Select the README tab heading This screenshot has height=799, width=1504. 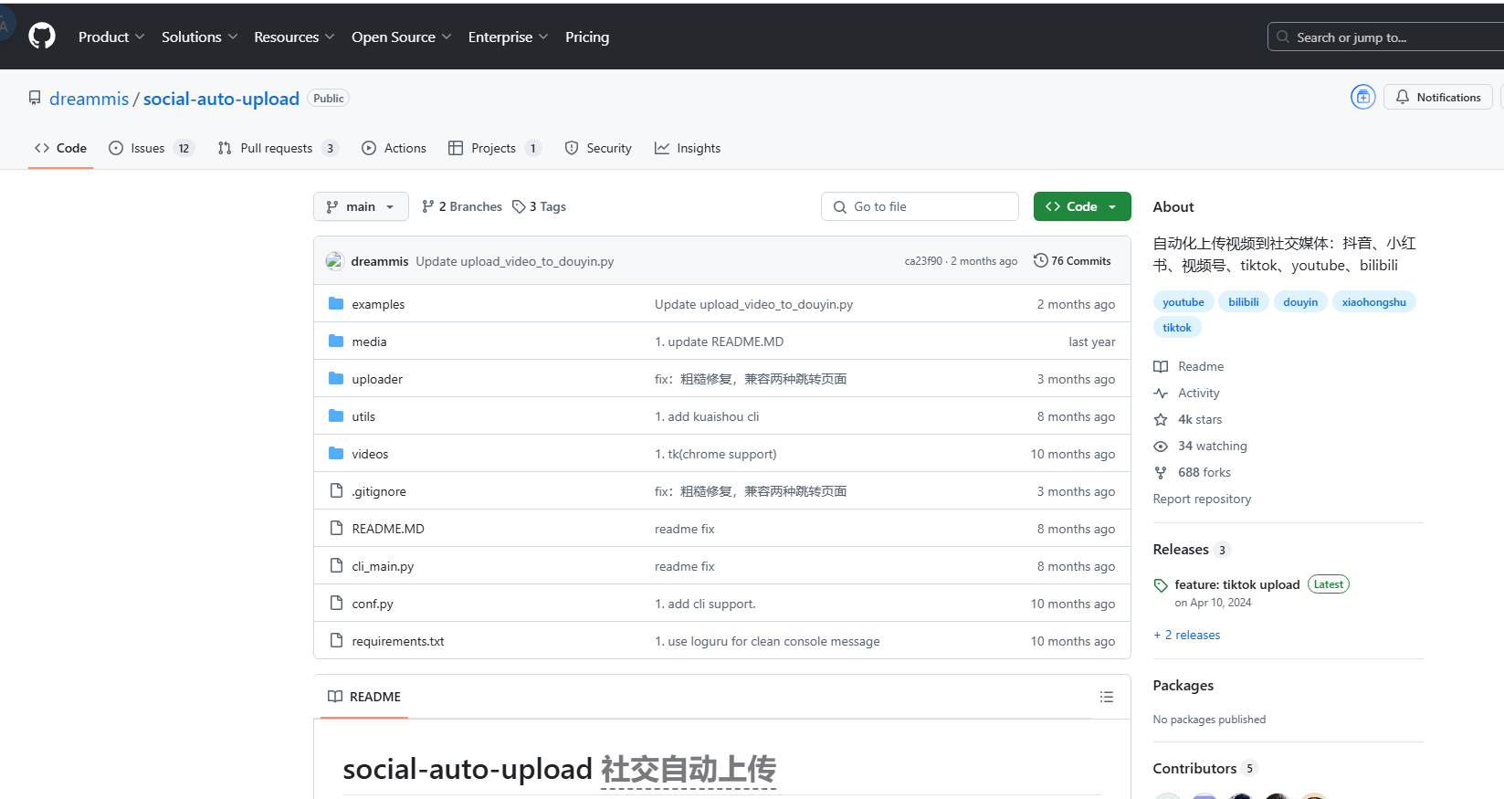click(x=364, y=697)
